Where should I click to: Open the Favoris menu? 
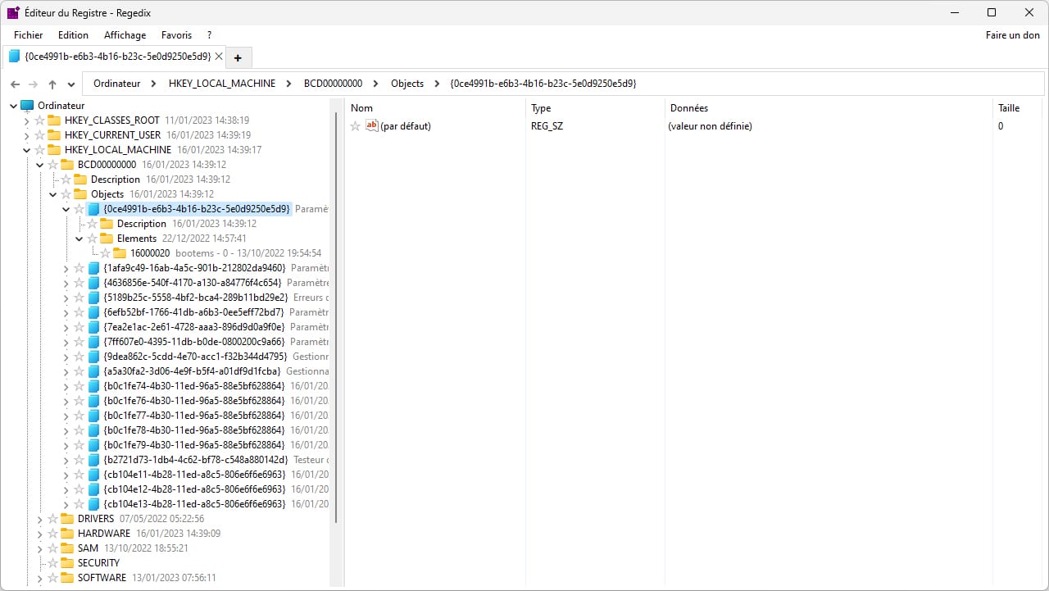pyautogui.click(x=176, y=35)
